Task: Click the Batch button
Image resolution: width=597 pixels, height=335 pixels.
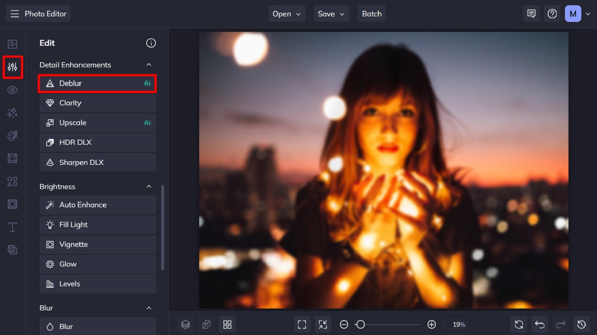Action: coord(372,14)
